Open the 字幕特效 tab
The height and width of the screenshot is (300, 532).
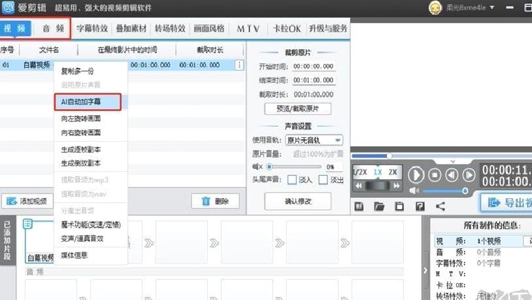[92, 29]
